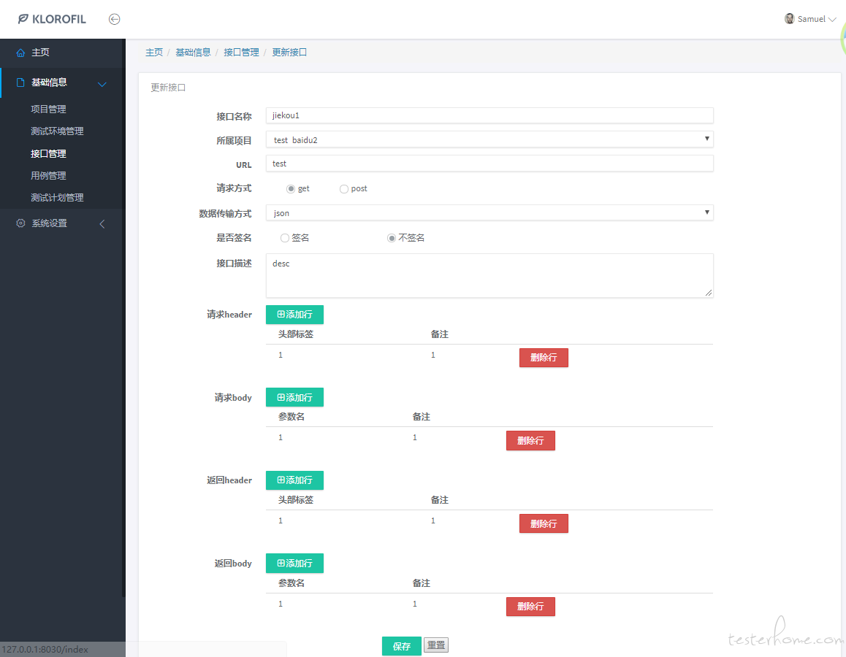The height and width of the screenshot is (657, 846).
Task: Click the circled back arrow icon
Action: pyautogui.click(x=115, y=20)
